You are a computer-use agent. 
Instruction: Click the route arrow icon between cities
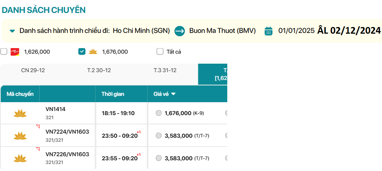(180, 31)
